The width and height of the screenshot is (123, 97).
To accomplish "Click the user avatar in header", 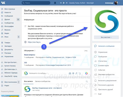I will pyautogui.click(x=116, y=3).
